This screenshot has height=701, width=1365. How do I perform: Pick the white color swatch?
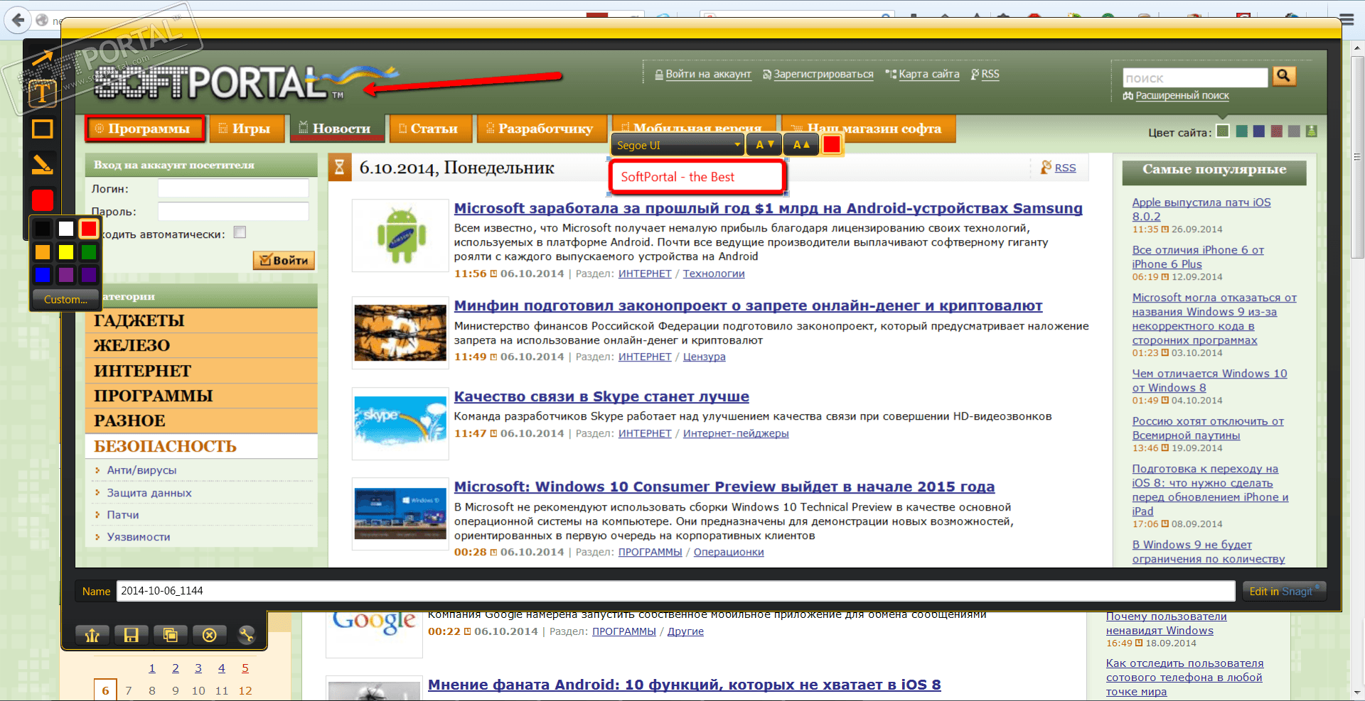(x=66, y=229)
